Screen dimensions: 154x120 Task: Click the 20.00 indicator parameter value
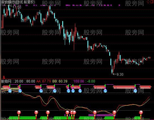click(19, 81)
